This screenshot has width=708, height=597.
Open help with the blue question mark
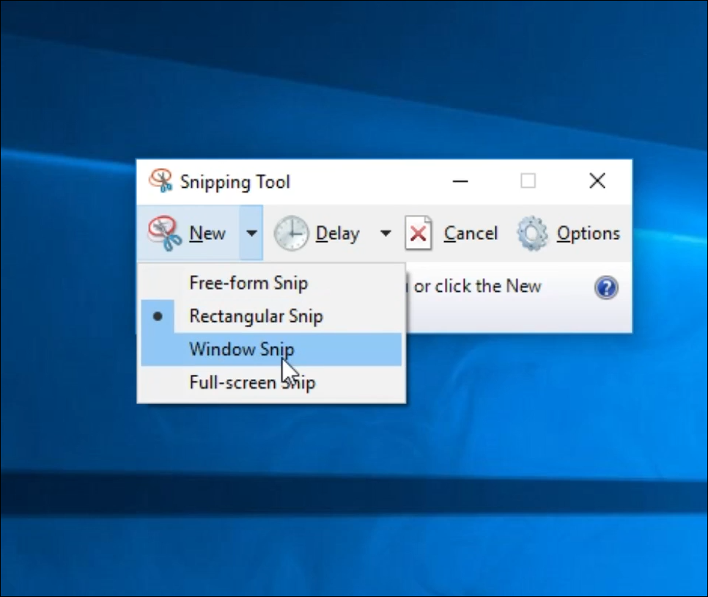click(606, 287)
